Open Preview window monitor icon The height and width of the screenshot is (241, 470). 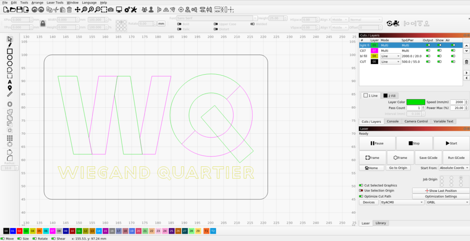pyautogui.click(x=119, y=9)
